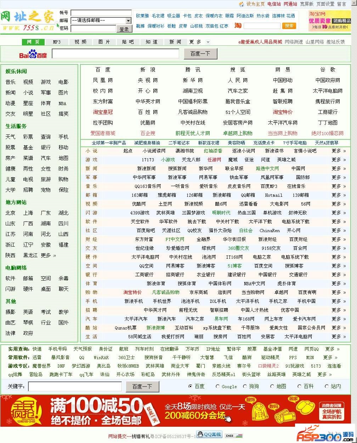This screenshot has height=443, width=357.
Task: Select the 地图 search radio button
Action: pyautogui.click(x=272, y=386)
